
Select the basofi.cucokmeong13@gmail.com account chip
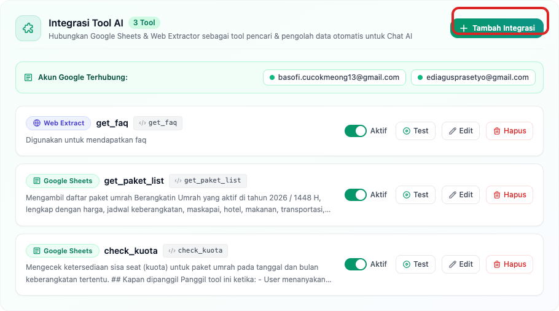tap(334, 77)
